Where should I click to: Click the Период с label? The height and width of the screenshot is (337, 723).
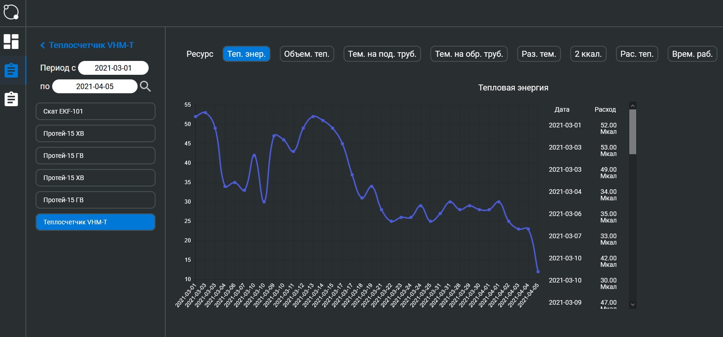[x=58, y=68]
